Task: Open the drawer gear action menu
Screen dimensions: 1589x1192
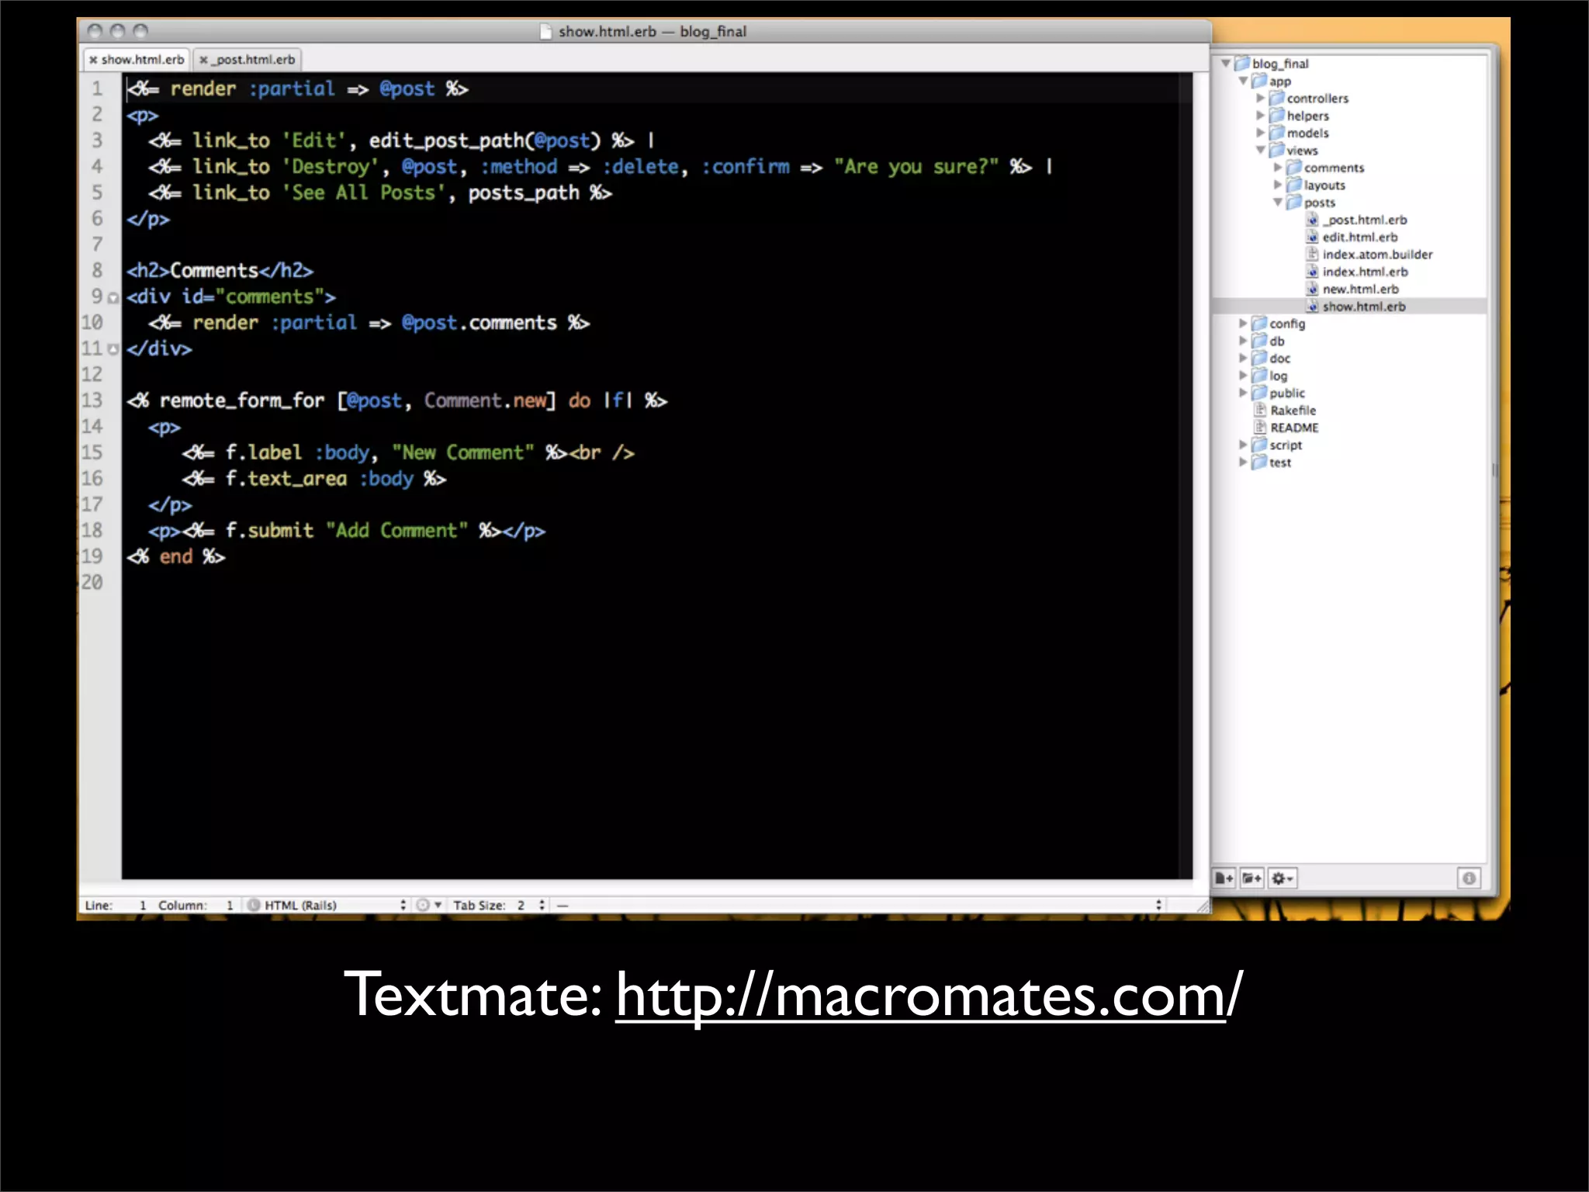Action: [x=1282, y=878]
